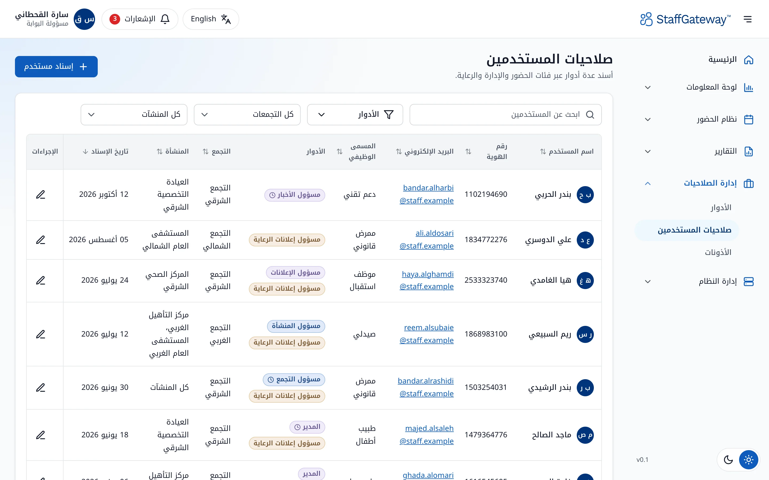Sort by رقم الهوية column arrows
769x480 pixels.
[468, 152]
